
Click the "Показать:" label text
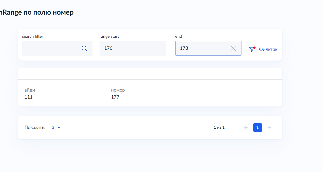coord(35,128)
